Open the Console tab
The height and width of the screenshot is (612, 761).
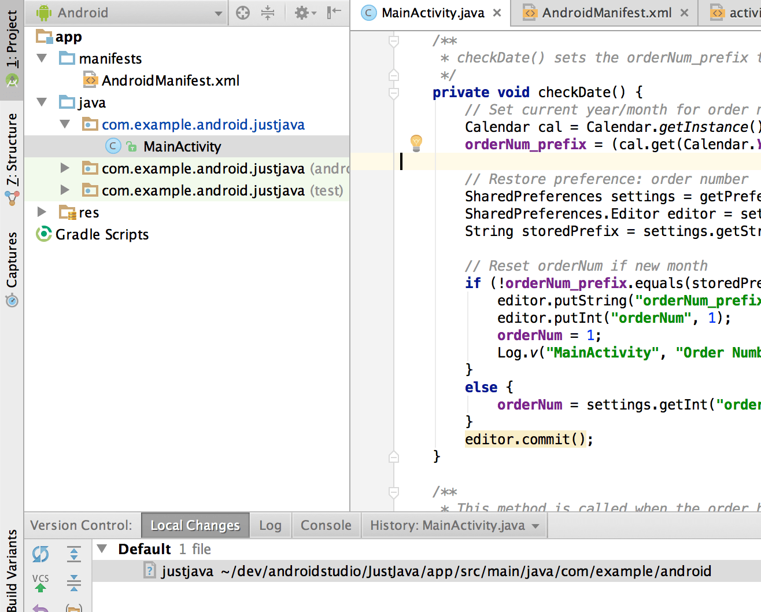tap(326, 525)
